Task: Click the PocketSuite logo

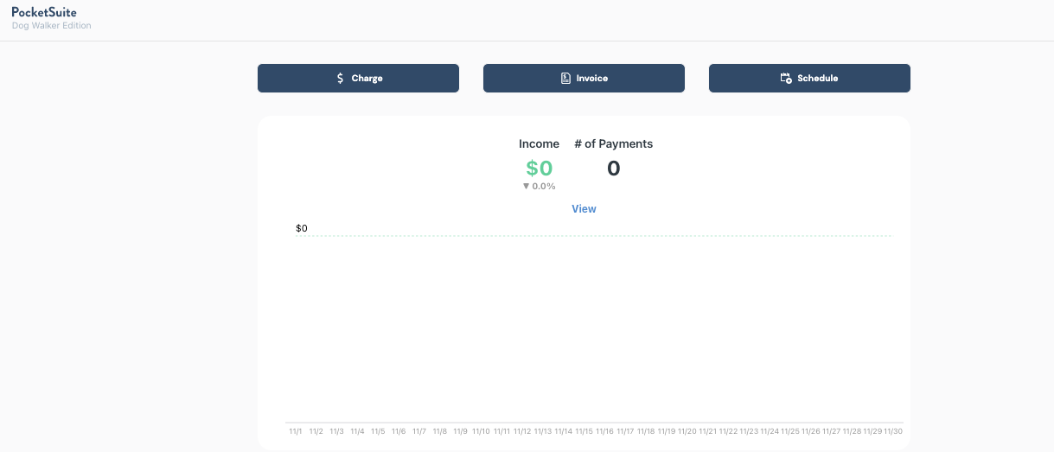Action: (44, 12)
